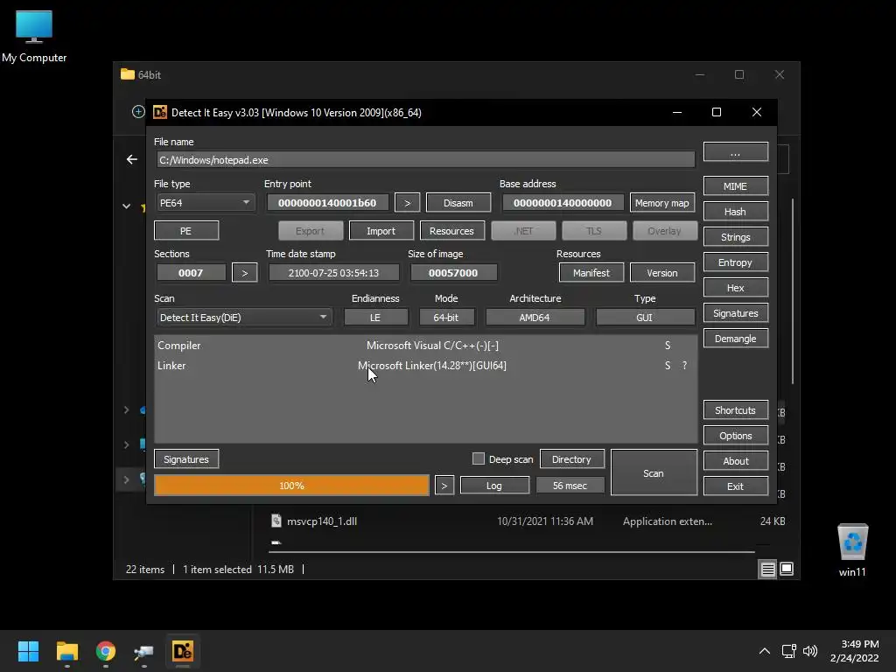Open the clock and date flyout

coord(854,651)
